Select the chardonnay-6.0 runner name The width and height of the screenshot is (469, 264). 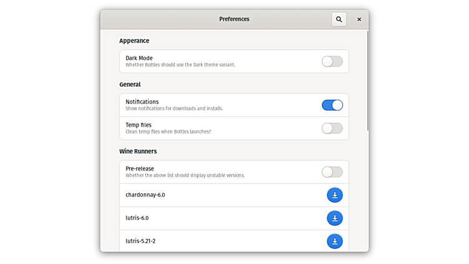[145, 195]
